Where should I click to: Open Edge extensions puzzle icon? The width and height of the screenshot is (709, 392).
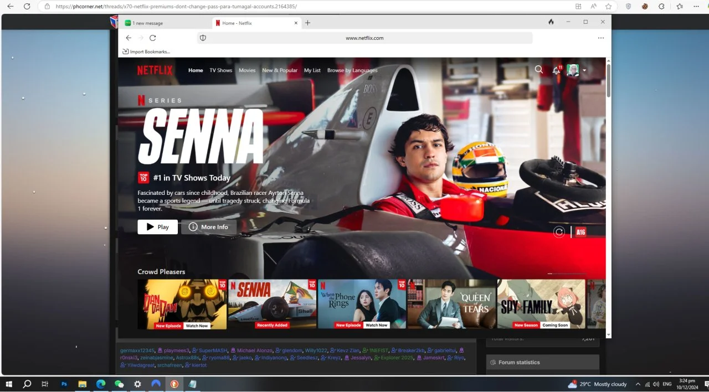pos(661,7)
